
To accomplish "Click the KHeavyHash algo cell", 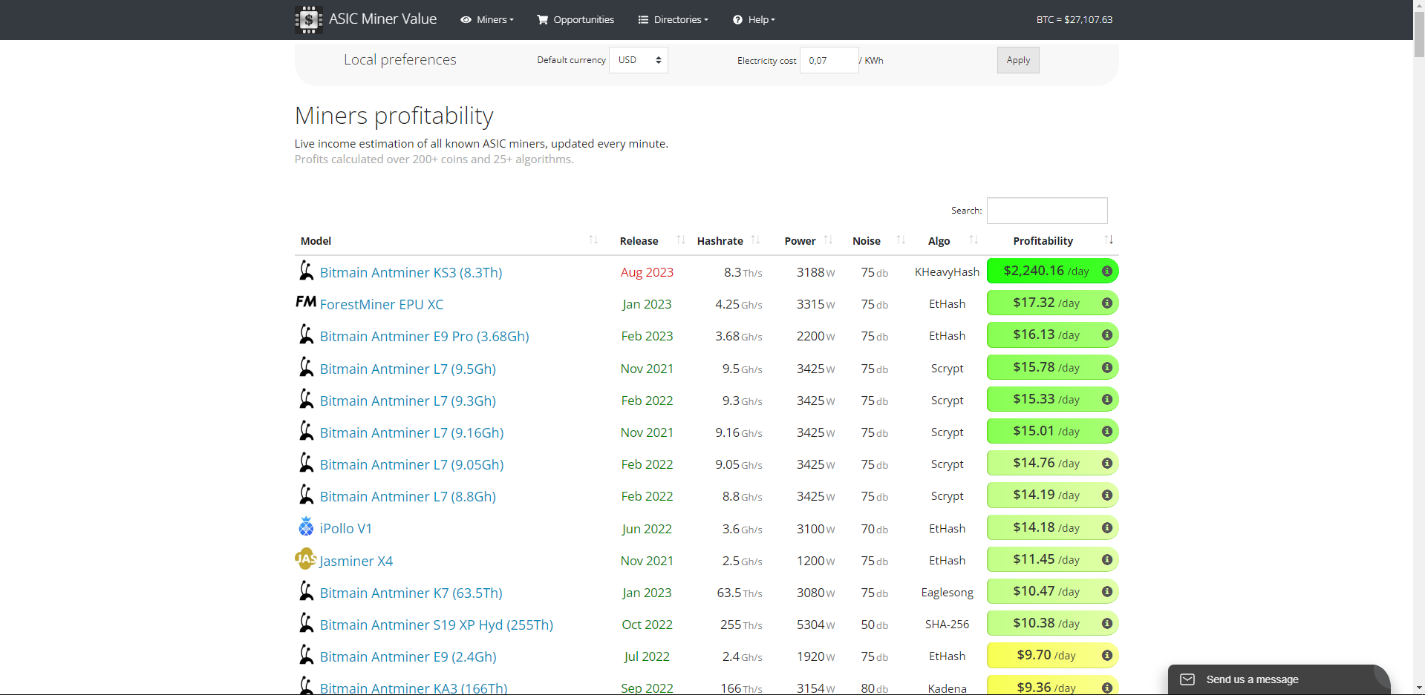I will pos(947,272).
